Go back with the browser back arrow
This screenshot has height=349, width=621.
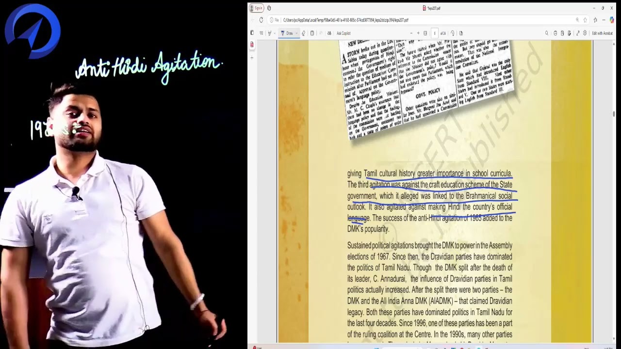tap(252, 20)
